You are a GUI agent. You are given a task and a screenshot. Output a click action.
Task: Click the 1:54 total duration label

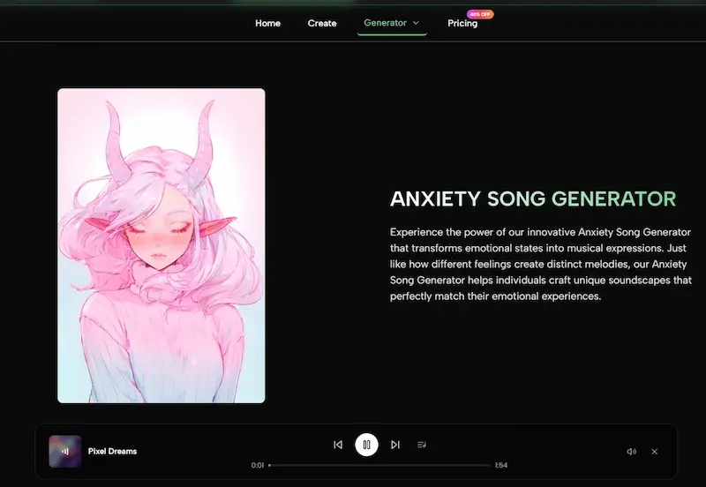pyautogui.click(x=501, y=466)
